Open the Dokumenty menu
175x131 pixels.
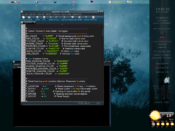pos(66,14)
